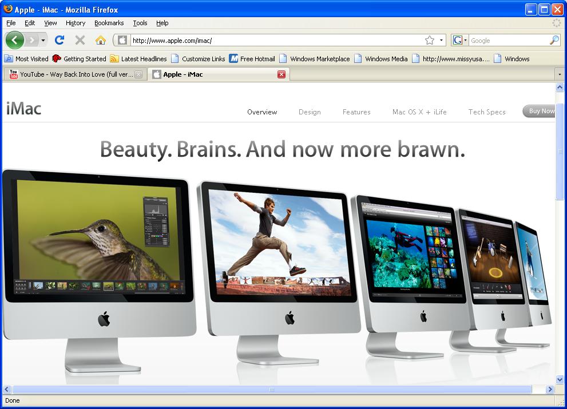Go to the Features section
The width and height of the screenshot is (567, 409).
(x=356, y=112)
